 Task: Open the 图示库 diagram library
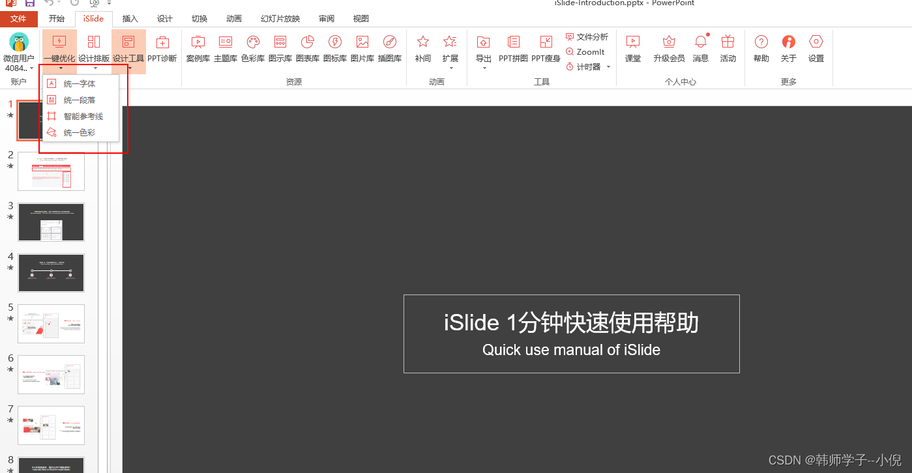[280, 49]
